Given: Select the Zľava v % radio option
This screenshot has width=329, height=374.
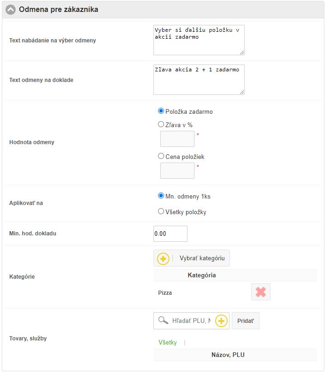Looking at the screenshot, I should pyautogui.click(x=161, y=124).
